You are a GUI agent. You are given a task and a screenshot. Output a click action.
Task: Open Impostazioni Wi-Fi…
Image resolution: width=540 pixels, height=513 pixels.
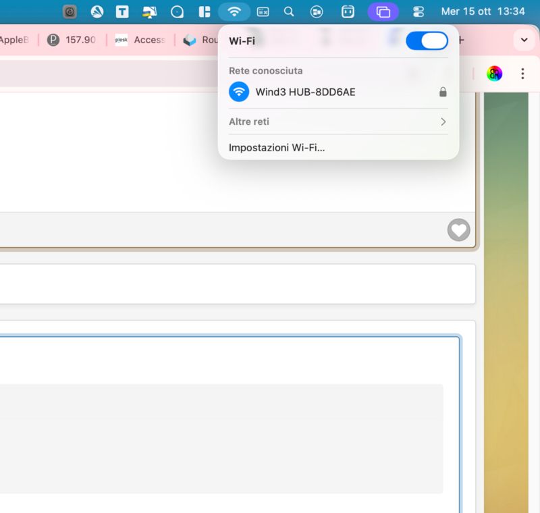277,148
